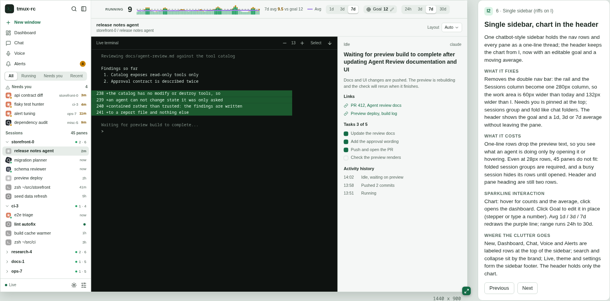Open the search icon beside tmux-rc
This screenshot has width=610, height=301.
point(74,9)
